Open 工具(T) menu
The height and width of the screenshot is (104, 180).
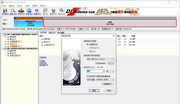[27, 6]
